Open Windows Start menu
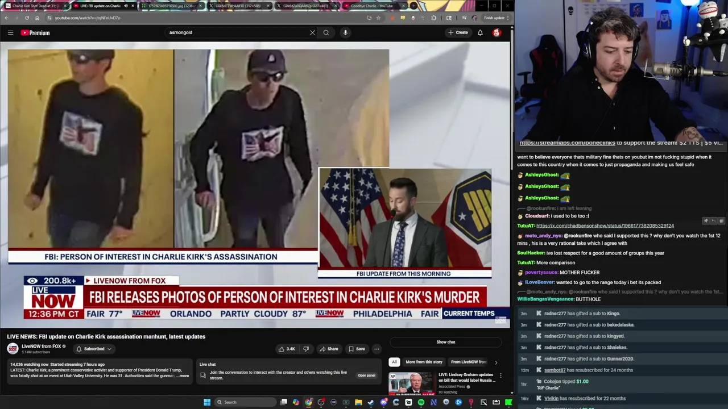Image resolution: width=728 pixels, height=409 pixels. pos(207,402)
